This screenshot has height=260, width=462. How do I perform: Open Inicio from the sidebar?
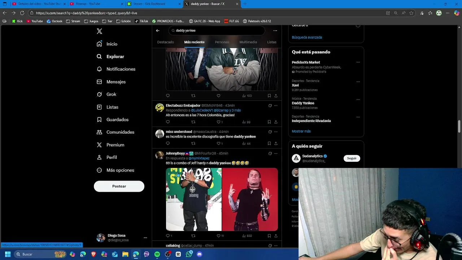coord(107,44)
